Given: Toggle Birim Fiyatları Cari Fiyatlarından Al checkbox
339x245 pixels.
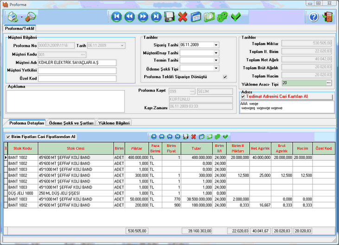Looking at the screenshot, I should pyautogui.click(x=8, y=137).
